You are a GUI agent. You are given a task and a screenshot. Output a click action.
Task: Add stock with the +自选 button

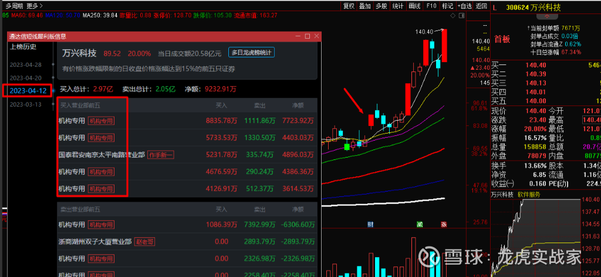click(x=465, y=6)
